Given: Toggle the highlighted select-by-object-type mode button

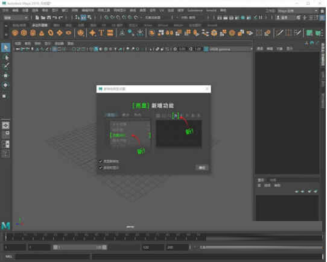Looking at the screenshot, I should click(83, 17).
